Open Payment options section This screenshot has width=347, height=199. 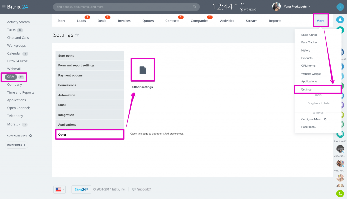tap(89, 75)
